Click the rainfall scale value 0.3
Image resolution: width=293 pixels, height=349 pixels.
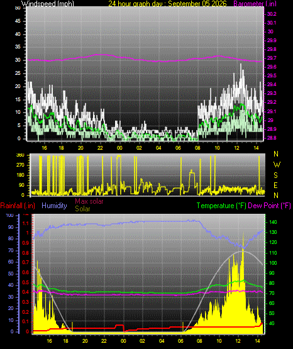(x=26, y=302)
